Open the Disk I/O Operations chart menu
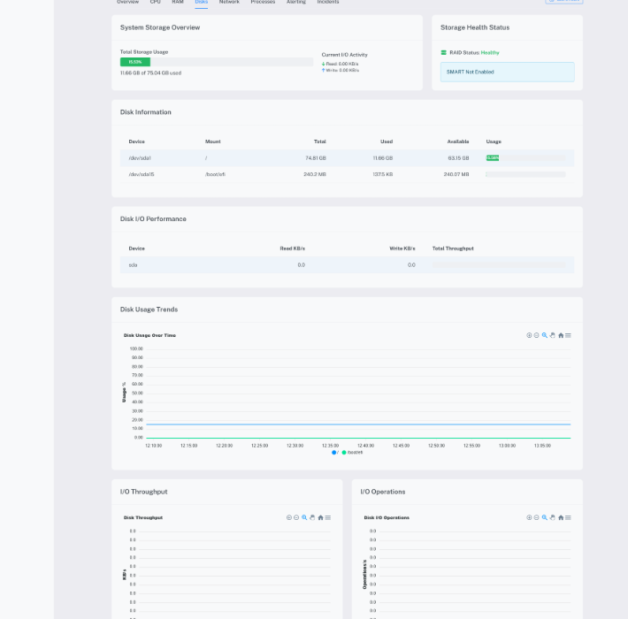628x619 pixels. pos(568,517)
